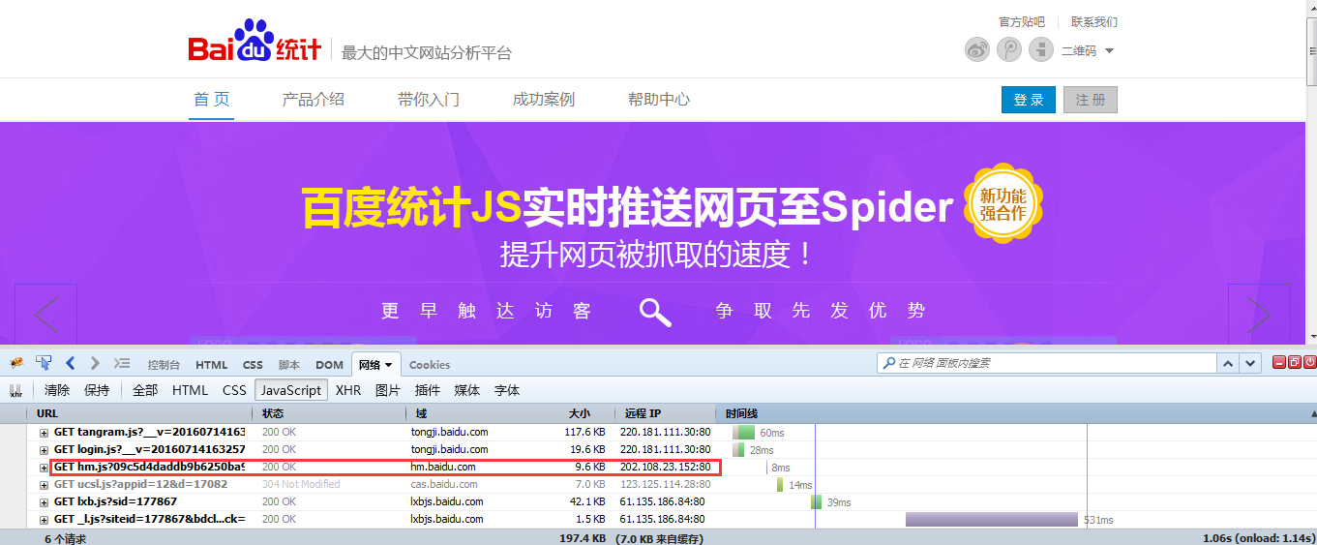Open the Weibo social icon
Viewport: 1317px width, 545px height.
[x=977, y=49]
